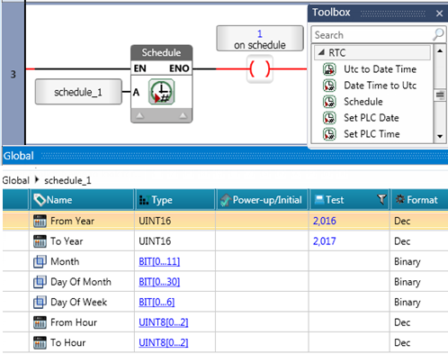Click the From Hour variable icon
This screenshot has height=354, width=448.
(x=40, y=322)
